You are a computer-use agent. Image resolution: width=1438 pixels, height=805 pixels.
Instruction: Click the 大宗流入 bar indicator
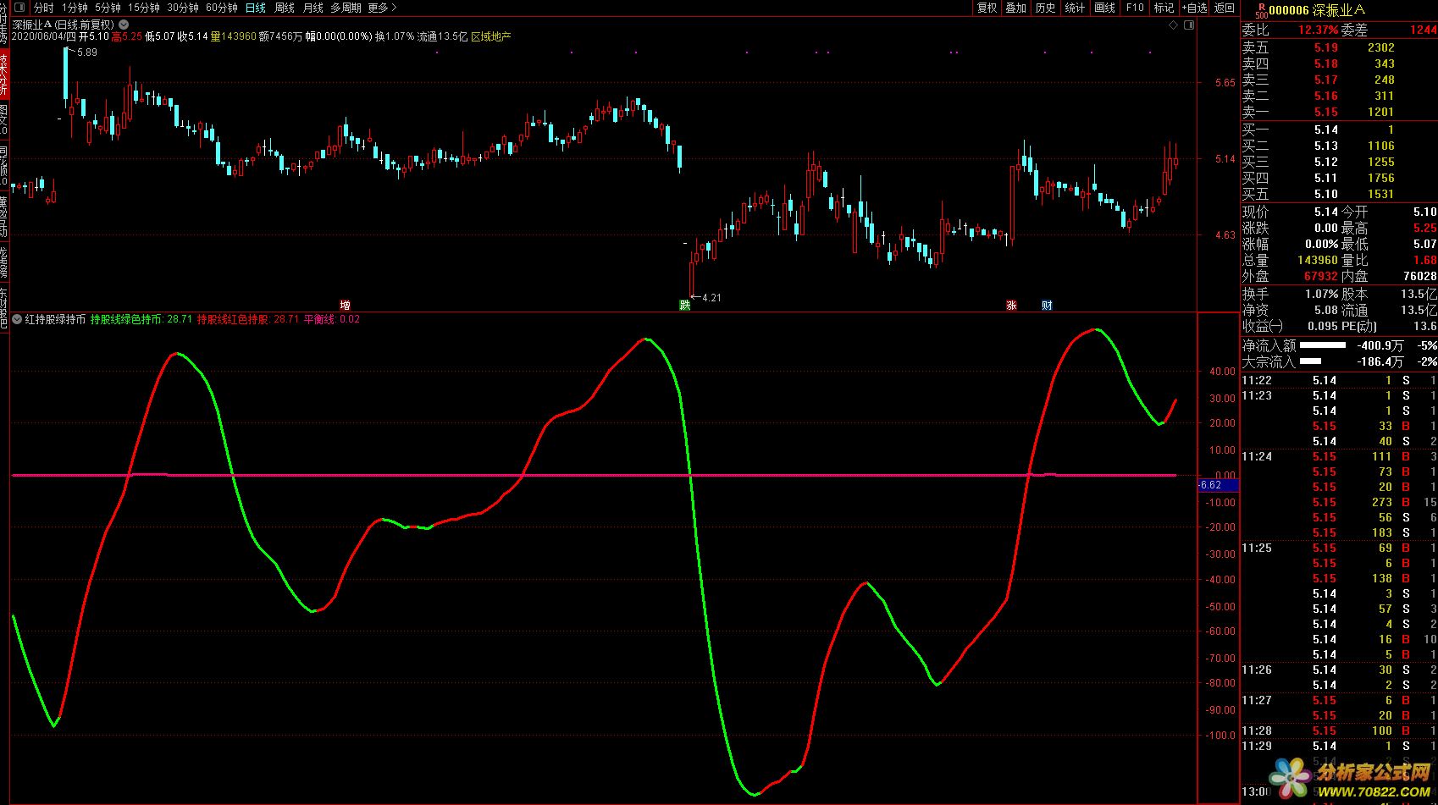(1310, 361)
